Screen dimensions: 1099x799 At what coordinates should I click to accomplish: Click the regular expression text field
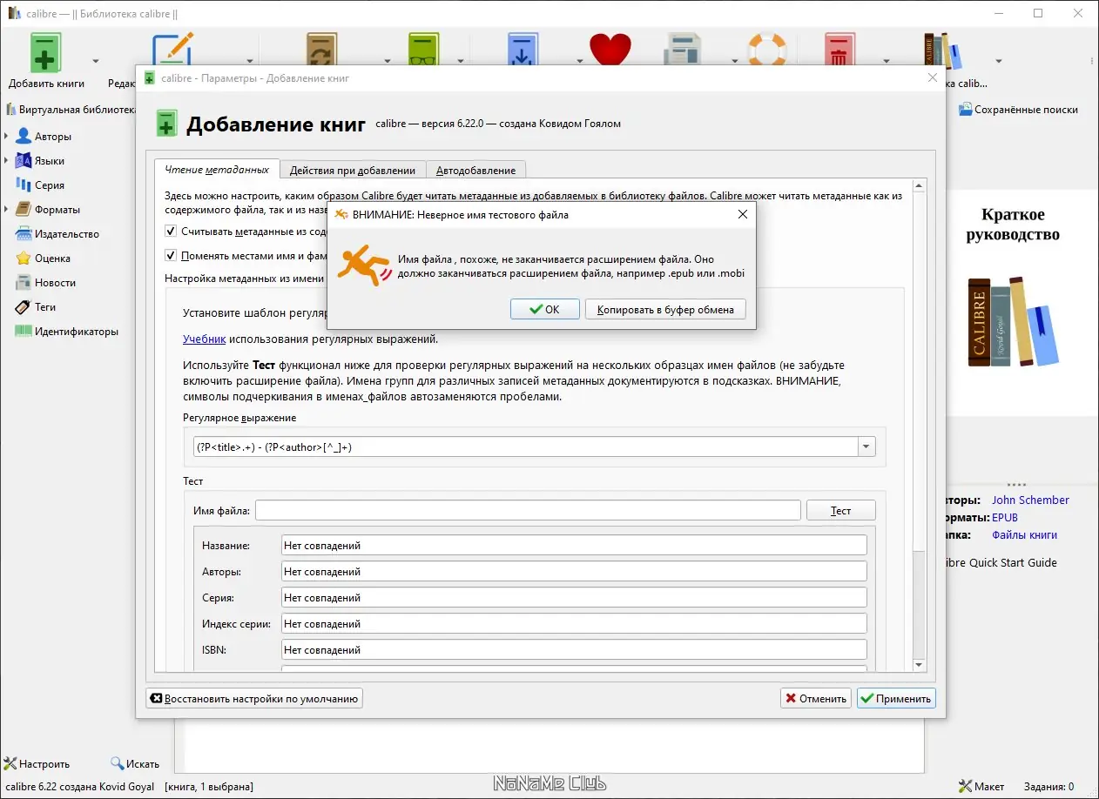click(x=525, y=446)
